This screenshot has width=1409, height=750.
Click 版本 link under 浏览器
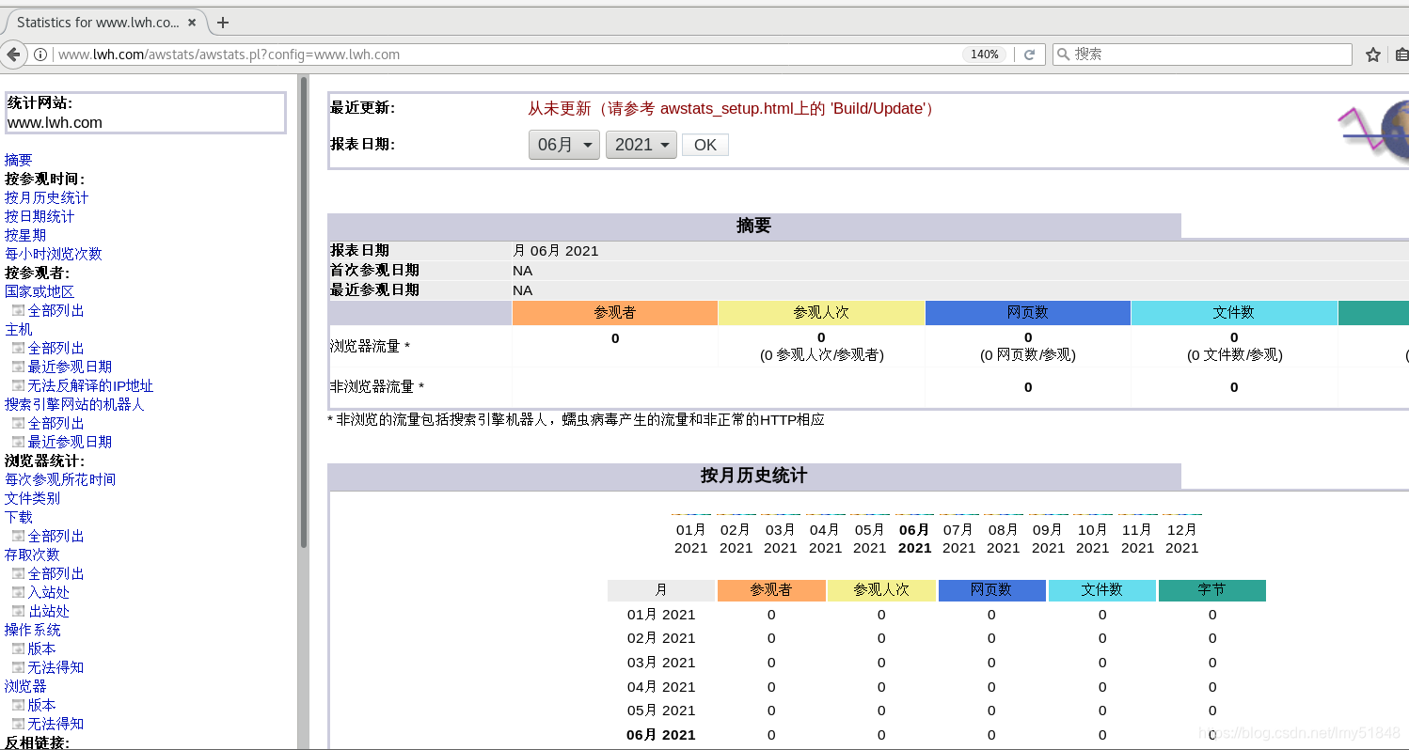(x=42, y=705)
